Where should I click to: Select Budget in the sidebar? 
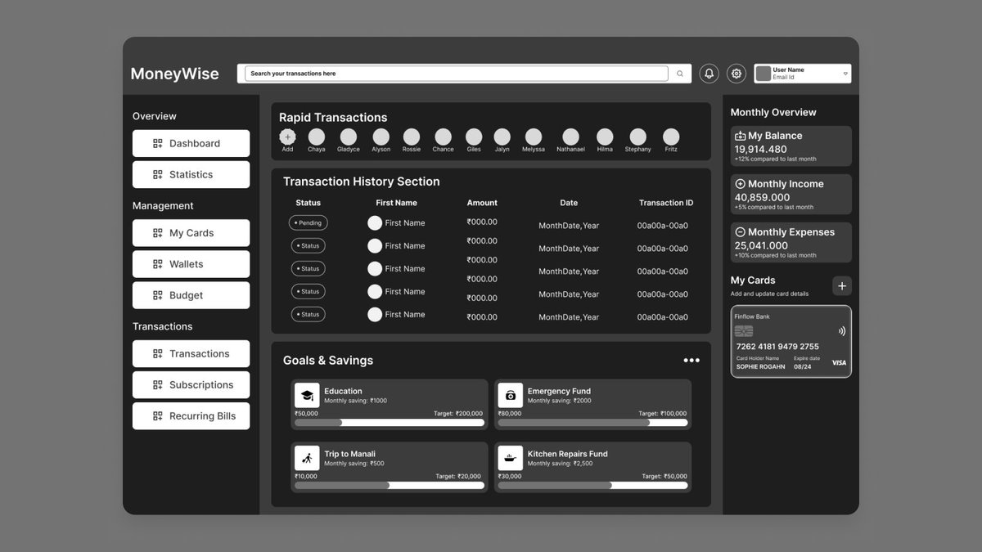191,295
